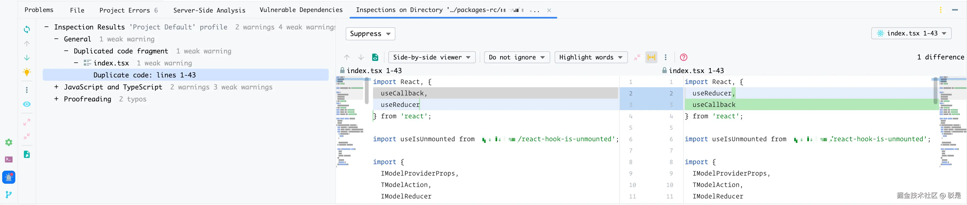This screenshot has height=205, width=967.
Task: Switch to the Vulnerable Dependencies tab
Action: 301,10
